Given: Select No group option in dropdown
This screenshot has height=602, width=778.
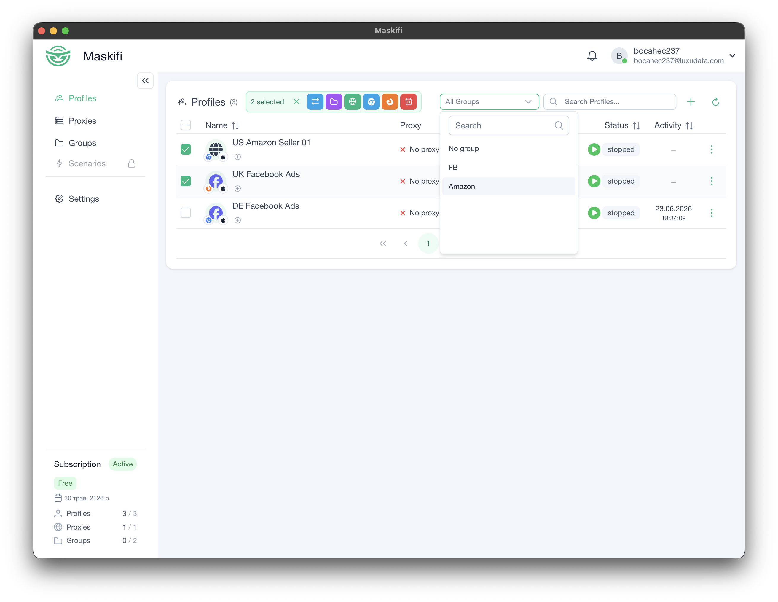Looking at the screenshot, I should click(x=509, y=149).
